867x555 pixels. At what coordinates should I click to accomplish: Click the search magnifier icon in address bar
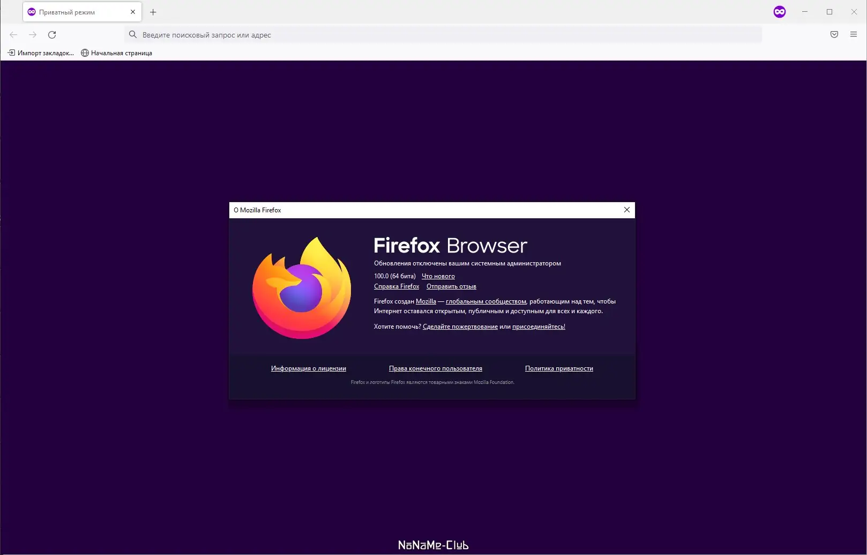click(x=133, y=35)
